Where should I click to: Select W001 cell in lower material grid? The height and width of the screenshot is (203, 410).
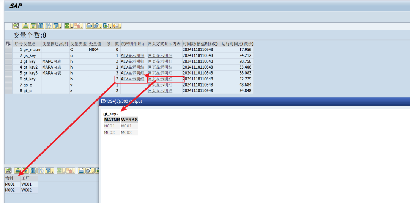tap(29, 184)
